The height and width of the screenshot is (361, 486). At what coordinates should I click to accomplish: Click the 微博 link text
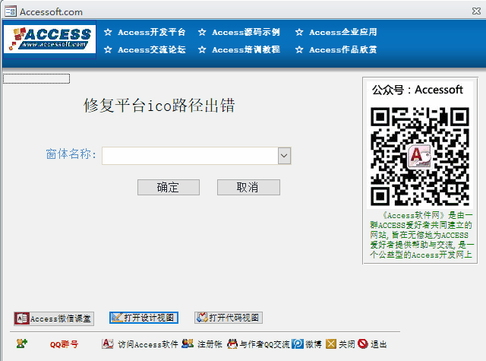(314, 344)
